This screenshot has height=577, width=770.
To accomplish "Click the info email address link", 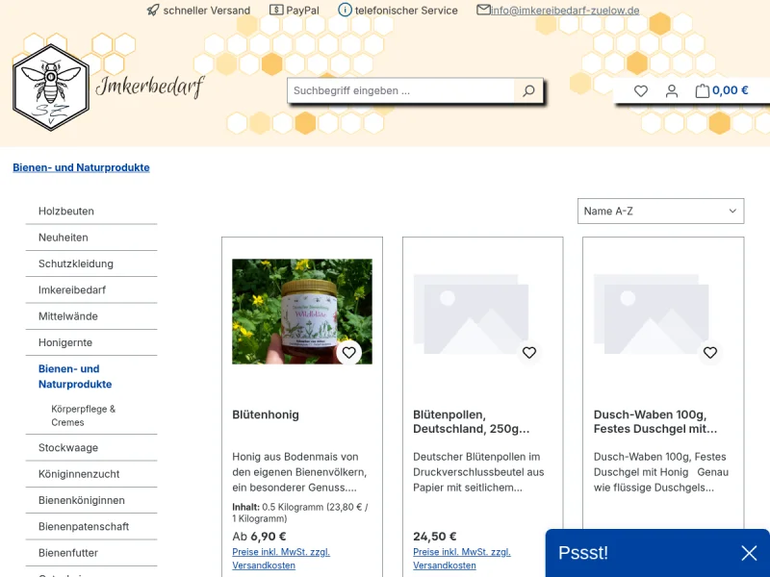I will [565, 11].
